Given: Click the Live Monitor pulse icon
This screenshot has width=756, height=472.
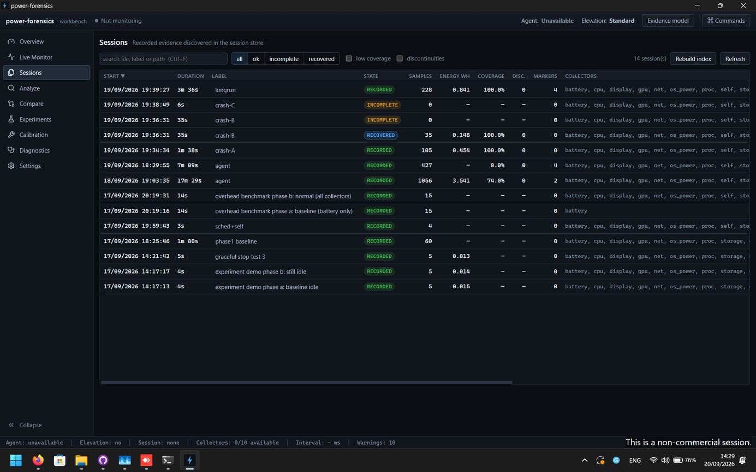Looking at the screenshot, I should pyautogui.click(x=11, y=57).
